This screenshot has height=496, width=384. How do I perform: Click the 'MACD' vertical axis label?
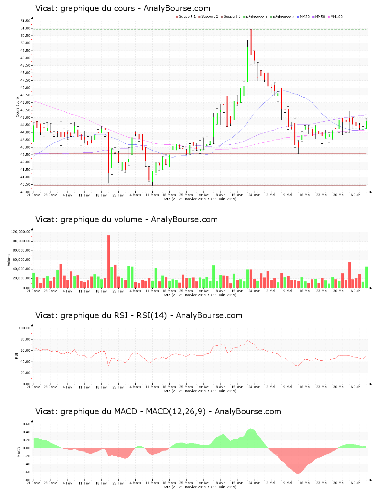pos(19,452)
